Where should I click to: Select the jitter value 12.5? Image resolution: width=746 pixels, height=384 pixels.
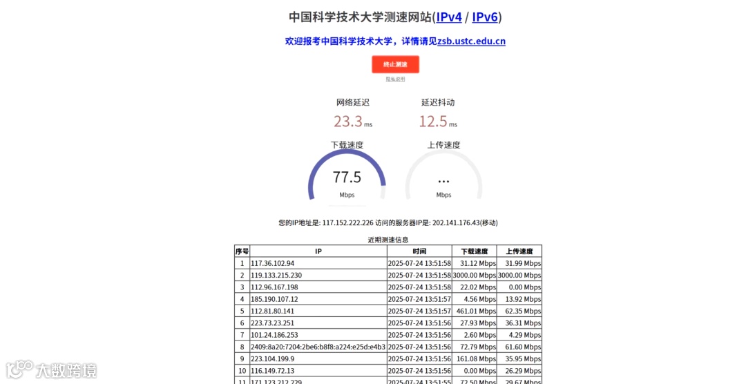433,122
